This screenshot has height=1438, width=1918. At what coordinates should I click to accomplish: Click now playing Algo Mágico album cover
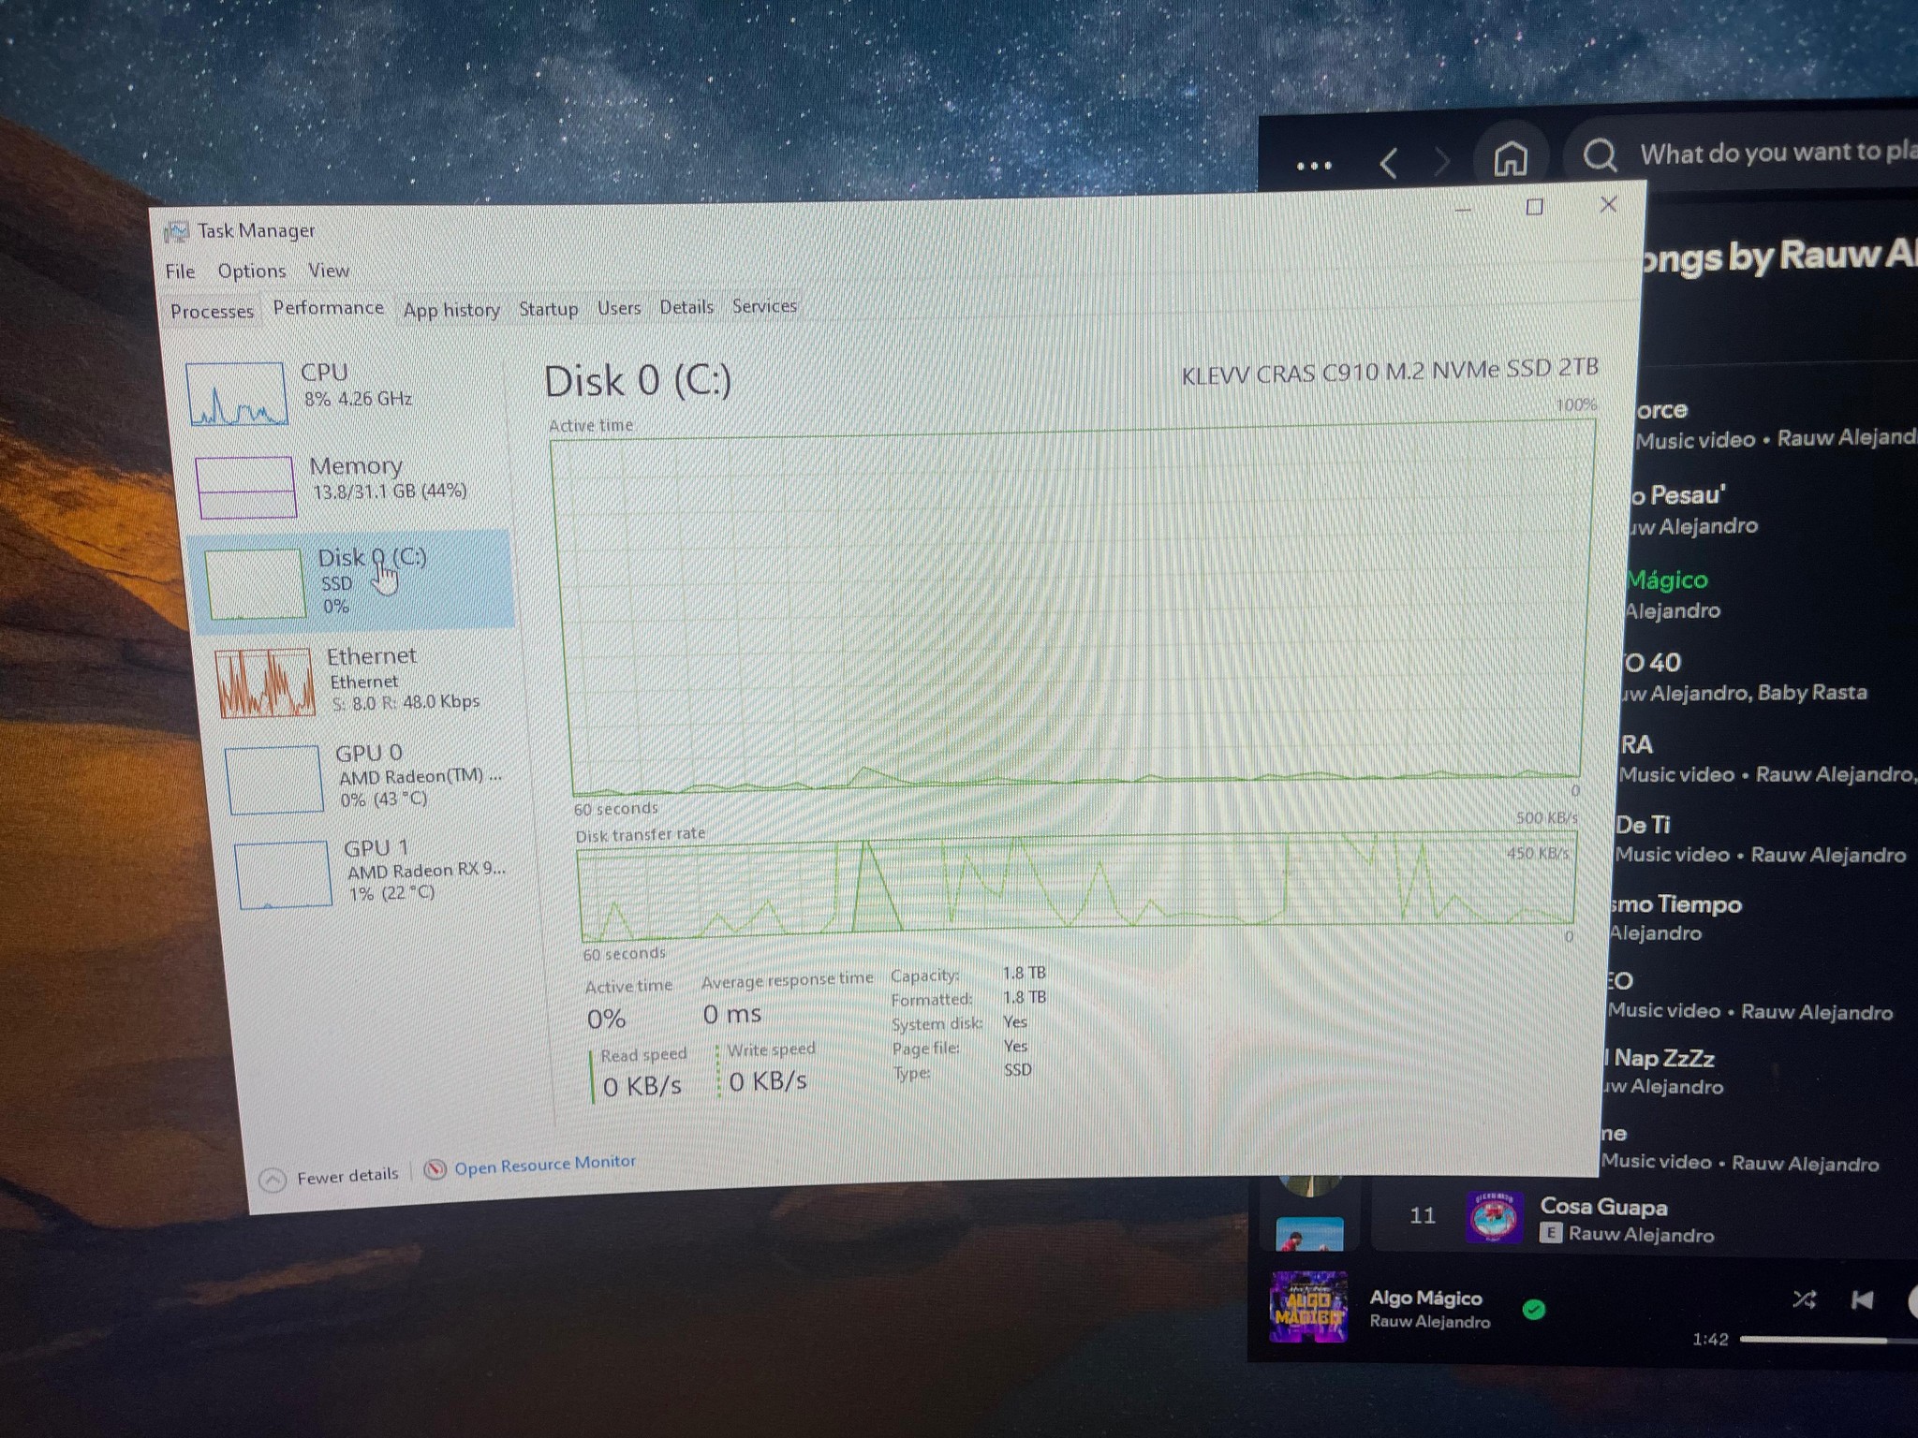1308,1307
